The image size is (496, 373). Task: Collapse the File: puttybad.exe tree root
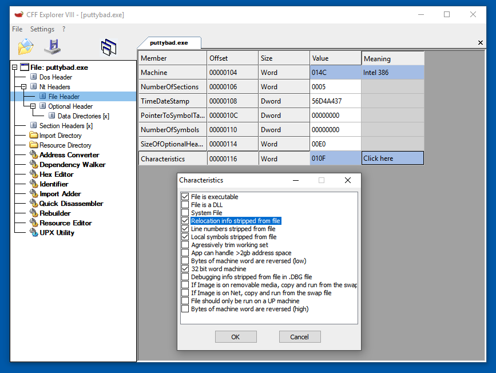pyautogui.click(x=14, y=67)
